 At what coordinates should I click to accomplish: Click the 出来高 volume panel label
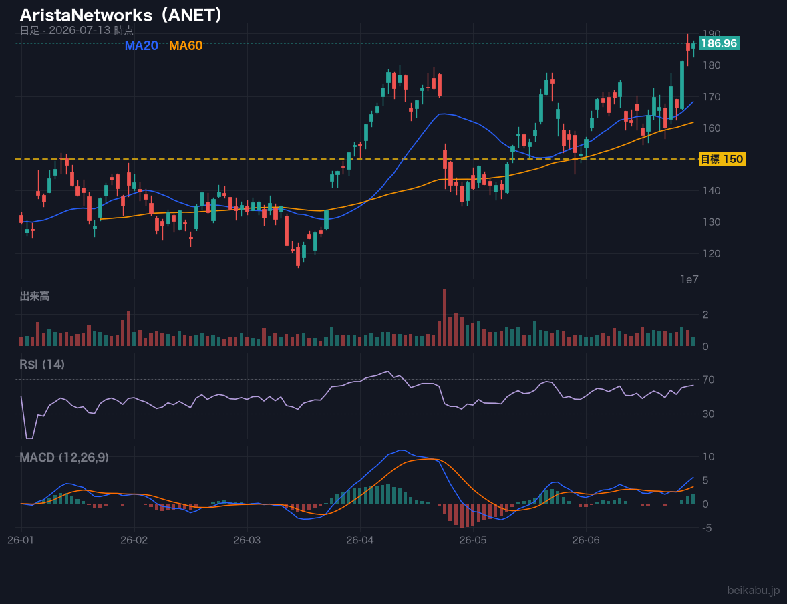(x=35, y=296)
